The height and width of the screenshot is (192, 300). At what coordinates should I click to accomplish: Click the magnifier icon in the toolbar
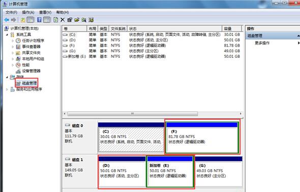pos(84,20)
